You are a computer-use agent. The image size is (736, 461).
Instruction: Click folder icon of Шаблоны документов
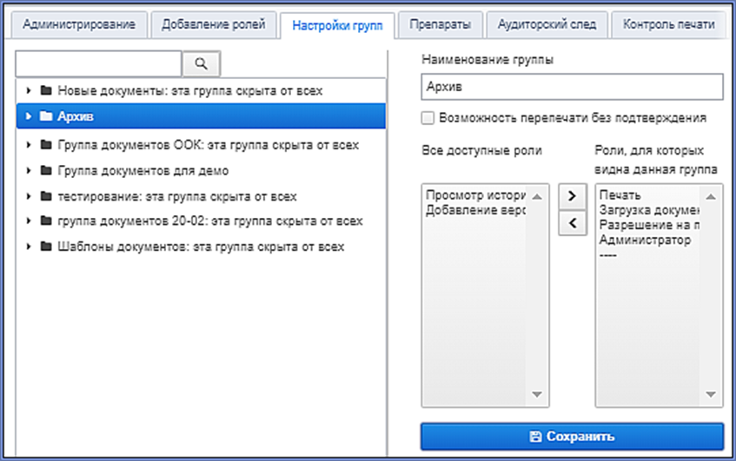46,247
